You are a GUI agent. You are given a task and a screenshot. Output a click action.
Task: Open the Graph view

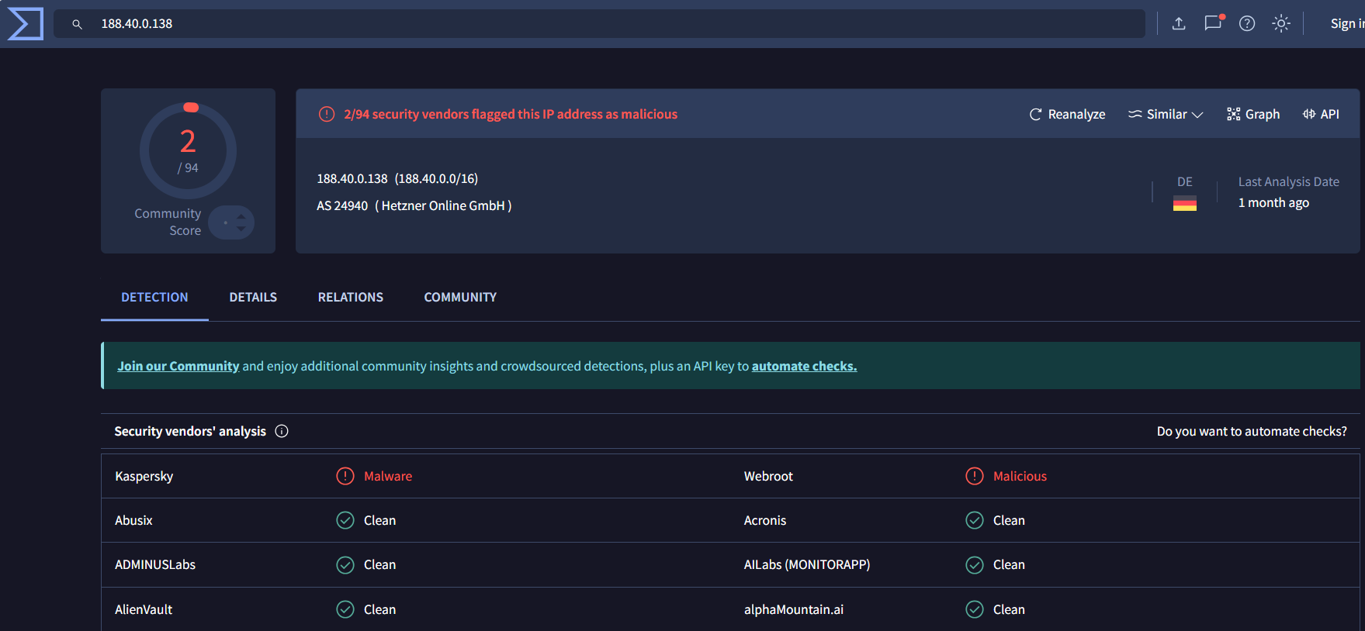point(1253,114)
